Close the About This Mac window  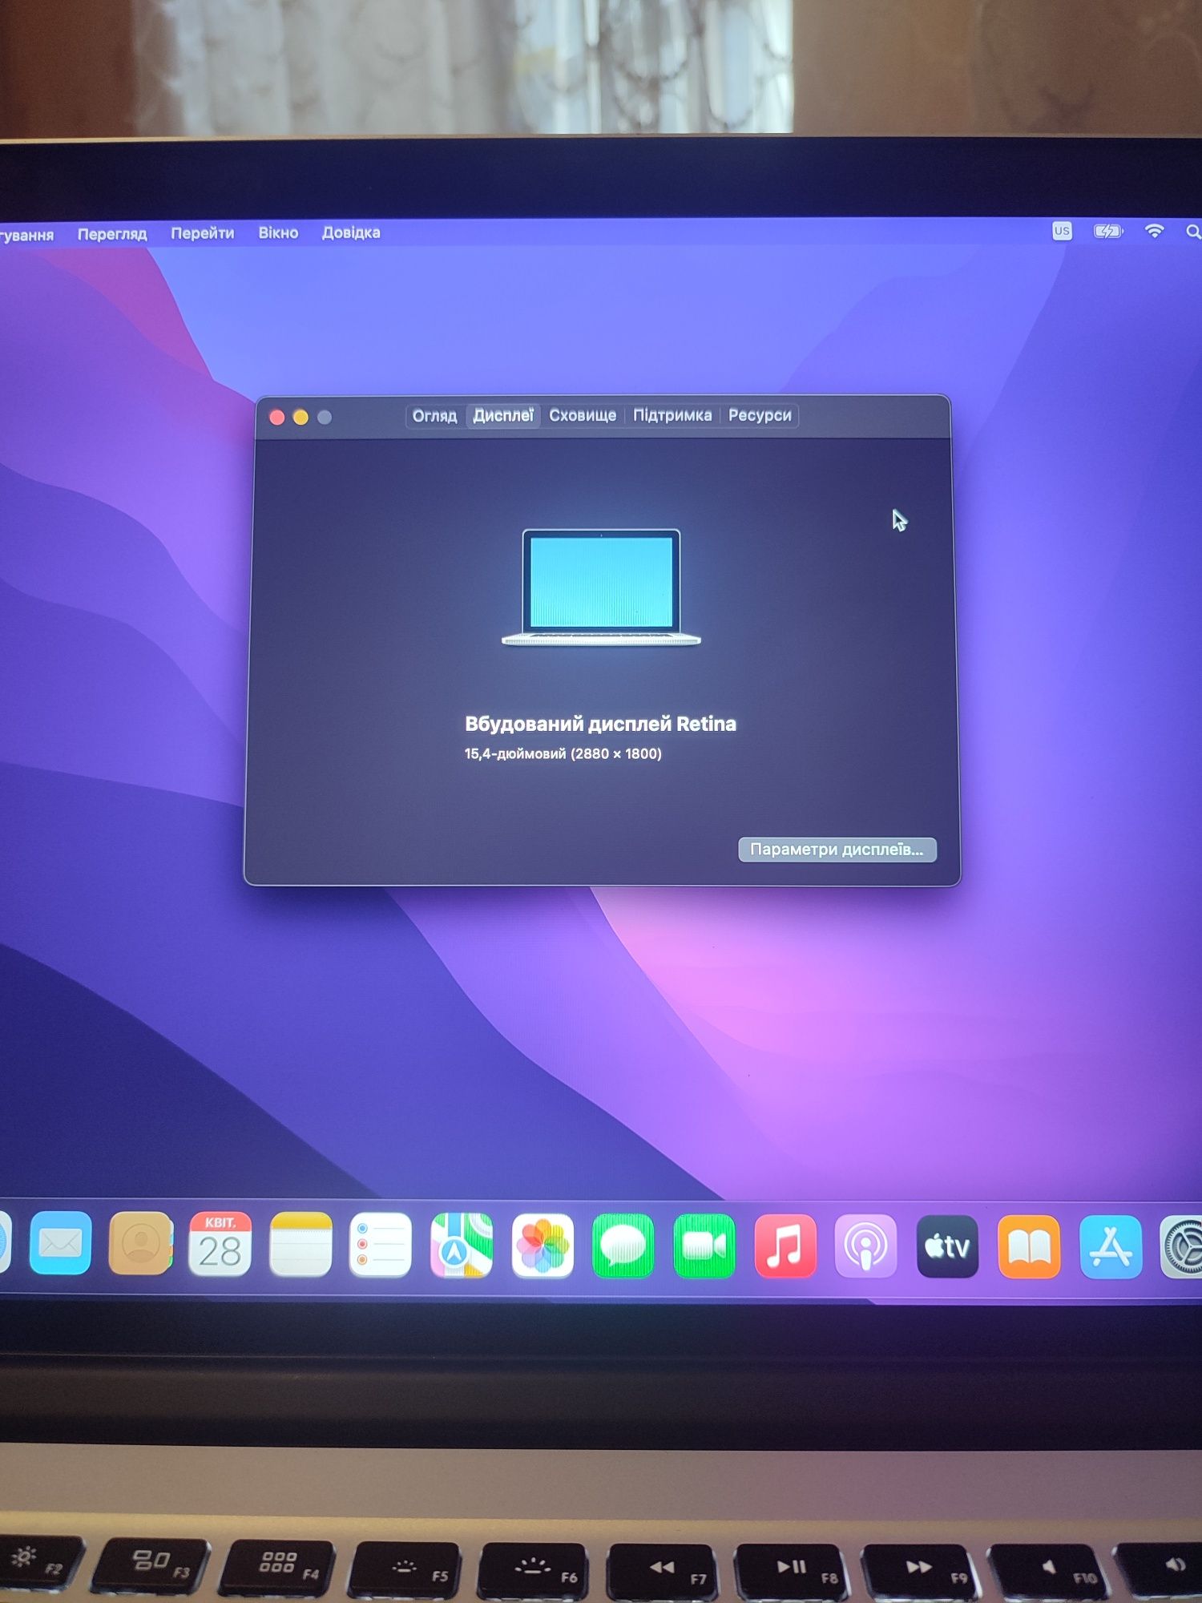tap(277, 417)
